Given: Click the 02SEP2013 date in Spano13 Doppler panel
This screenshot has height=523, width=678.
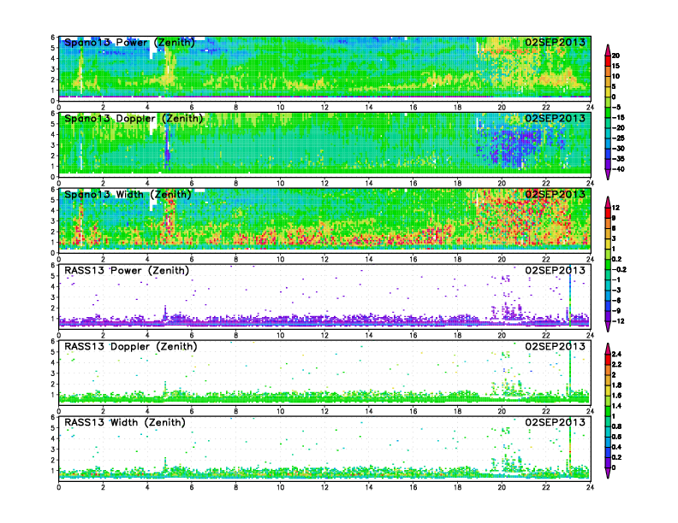Looking at the screenshot, I should [x=555, y=118].
